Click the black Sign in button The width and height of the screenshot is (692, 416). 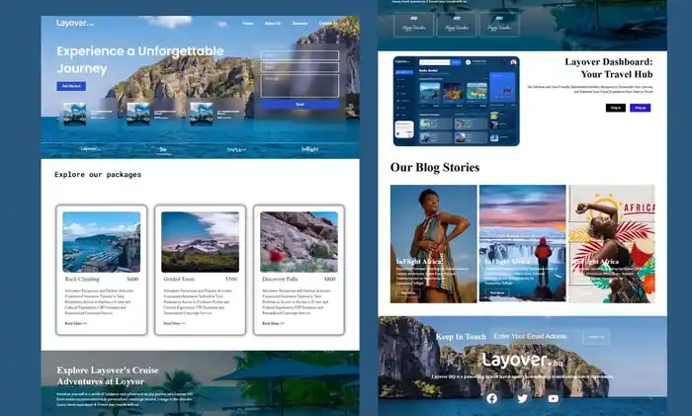(x=615, y=108)
